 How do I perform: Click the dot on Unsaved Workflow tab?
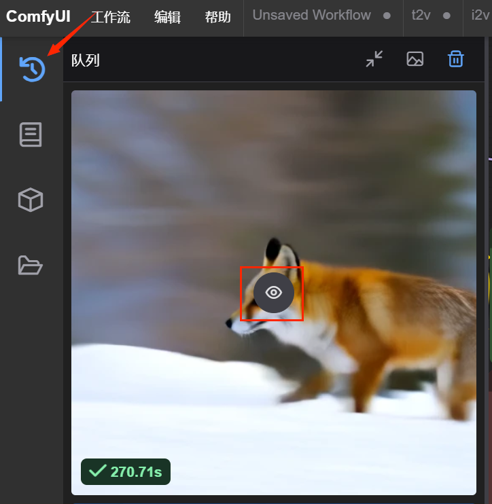coord(387,16)
